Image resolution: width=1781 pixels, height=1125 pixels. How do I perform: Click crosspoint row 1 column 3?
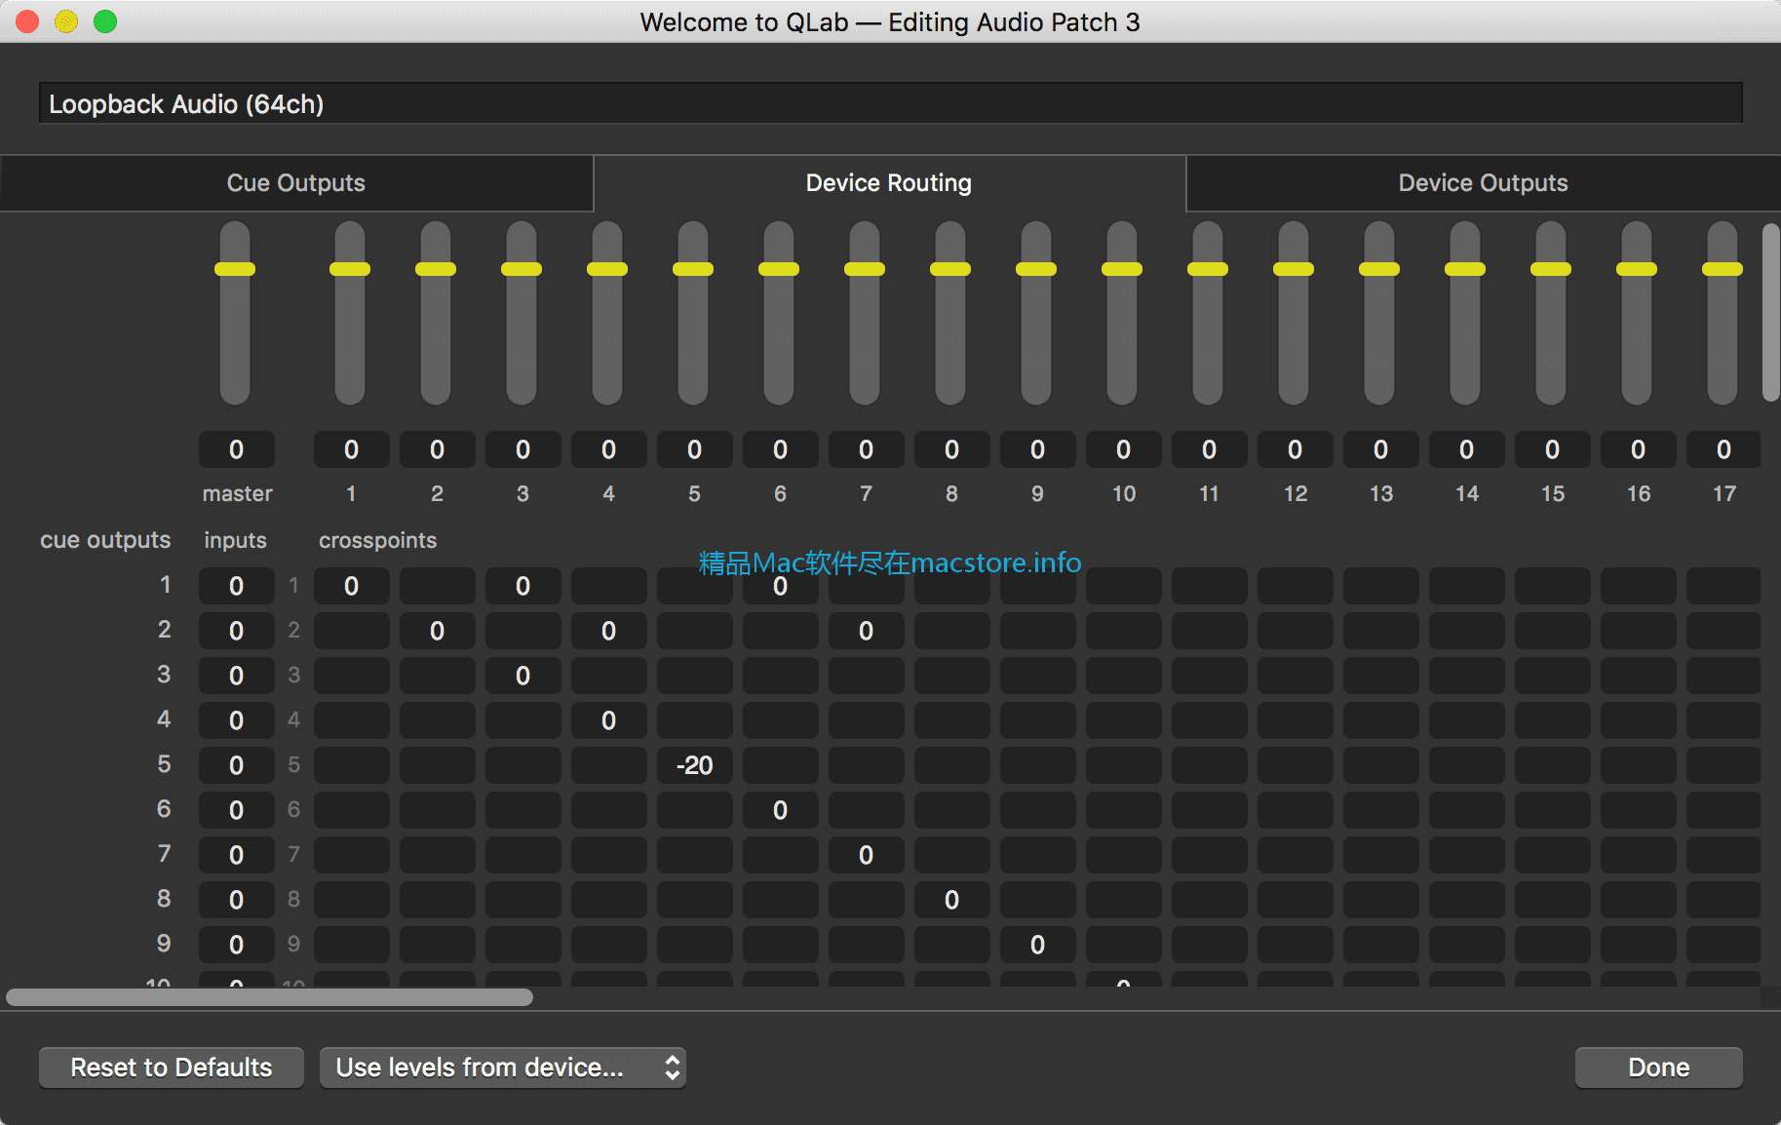click(x=523, y=586)
